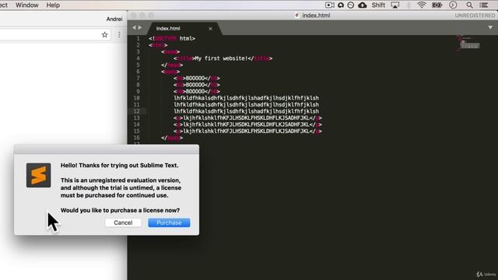498x280 pixels.
Task: Click the Andrei profile button in Chrome
Action: pos(114,19)
